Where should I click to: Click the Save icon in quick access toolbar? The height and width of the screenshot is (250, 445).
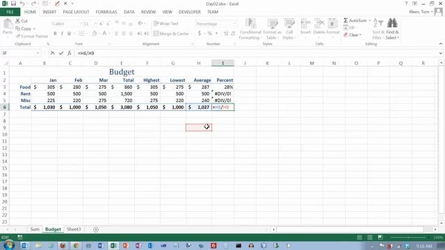pyautogui.click(x=13, y=3)
